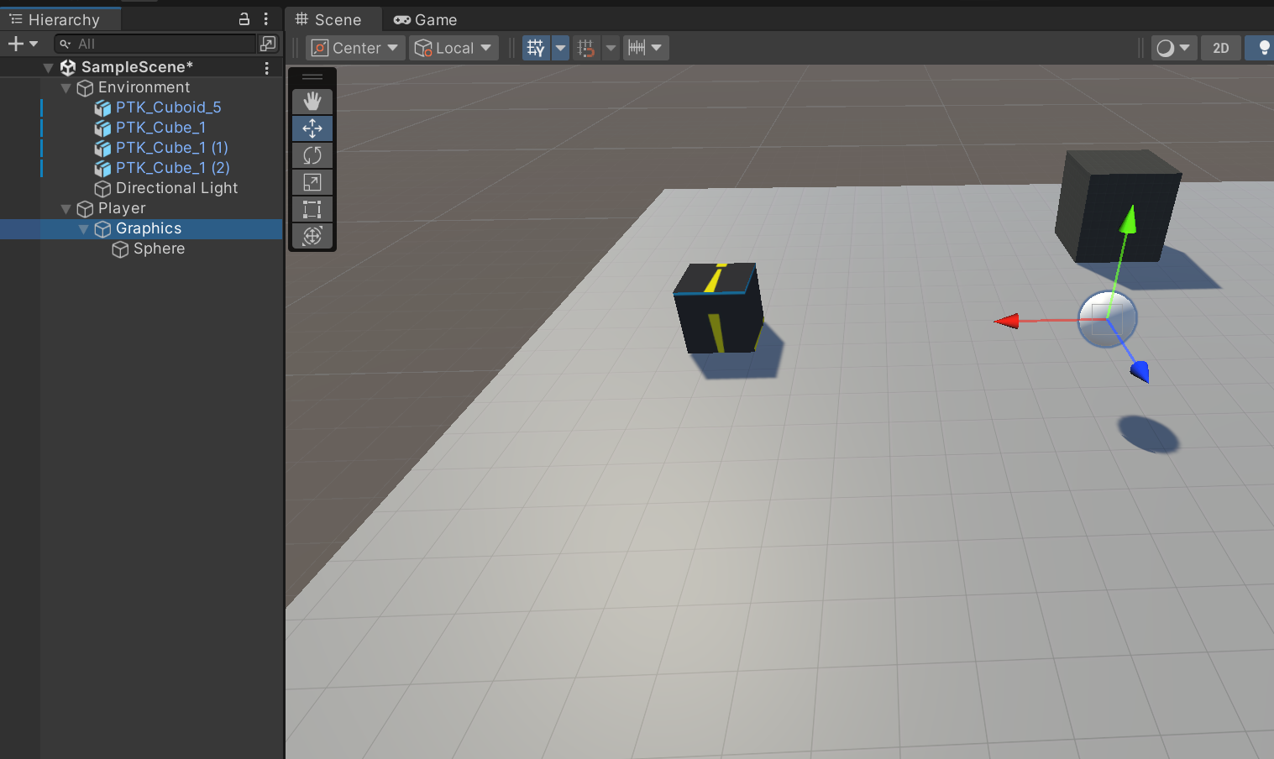Image resolution: width=1274 pixels, height=759 pixels.
Task: Open SampleScene options kebab menu
Action: point(267,67)
